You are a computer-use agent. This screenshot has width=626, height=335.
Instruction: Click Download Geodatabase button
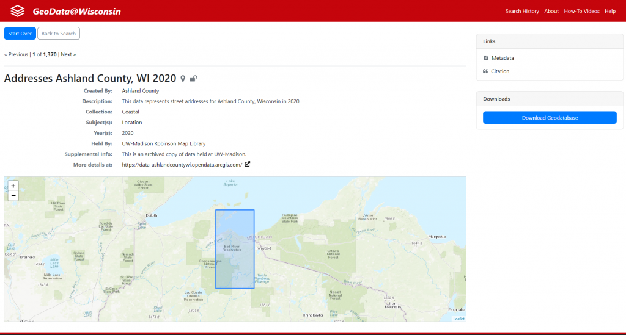point(550,118)
